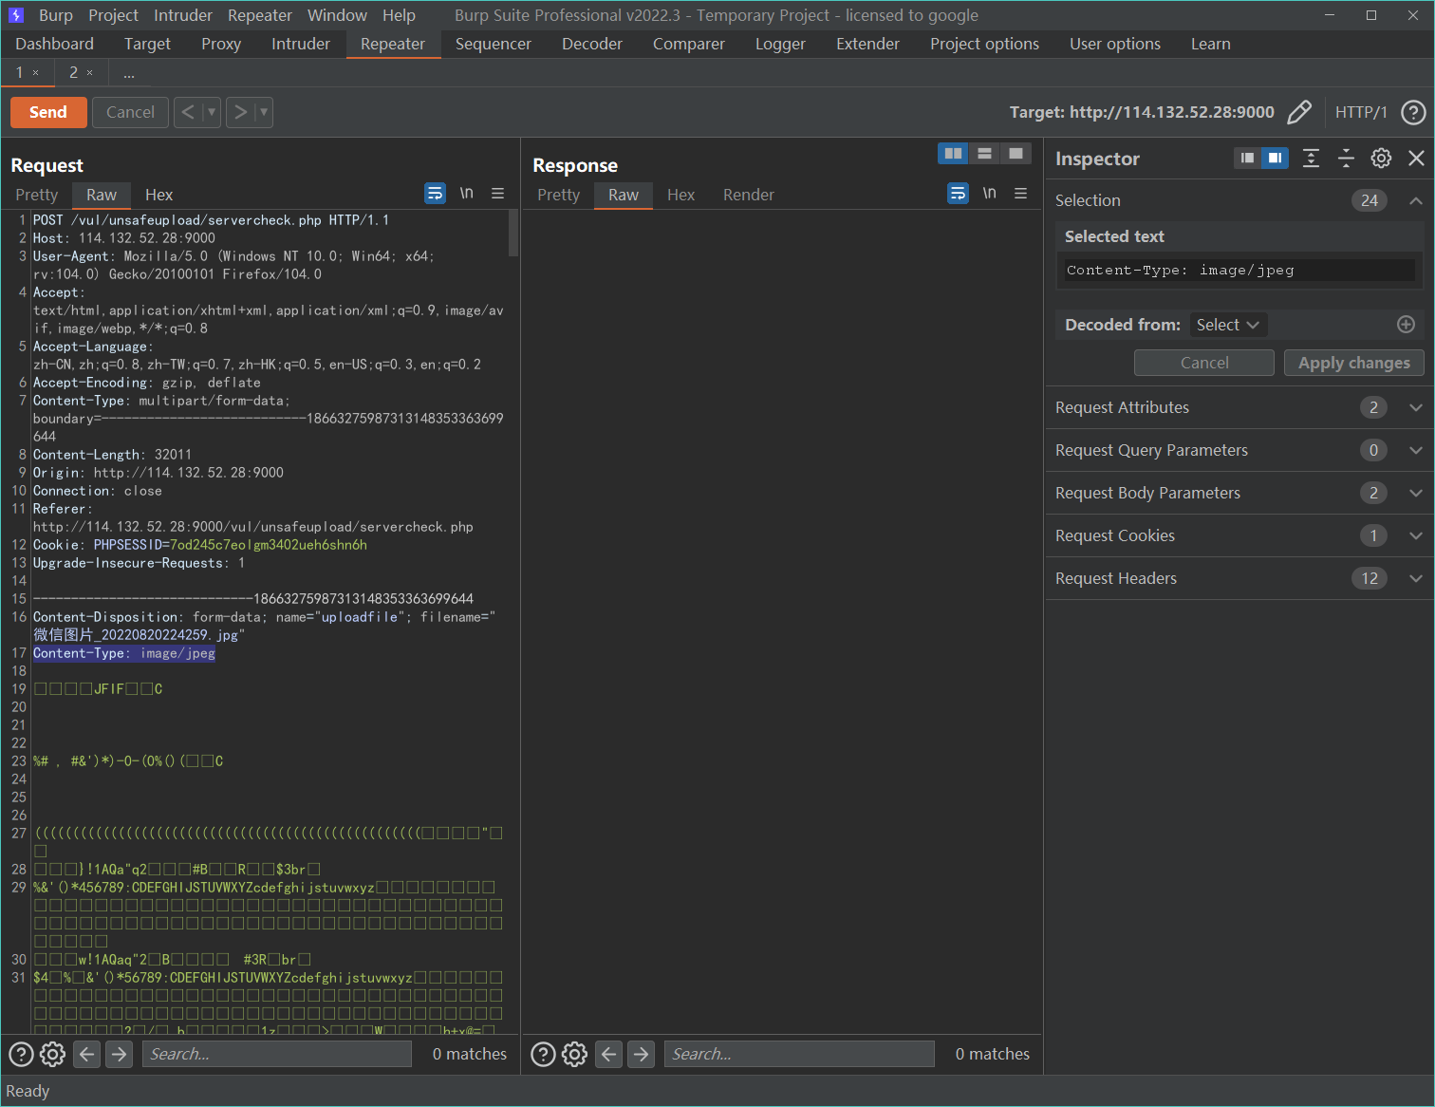Screen dimensions: 1435x1107
Task: Open the forward history dropdown arrow
Action: tap(264, 112)
